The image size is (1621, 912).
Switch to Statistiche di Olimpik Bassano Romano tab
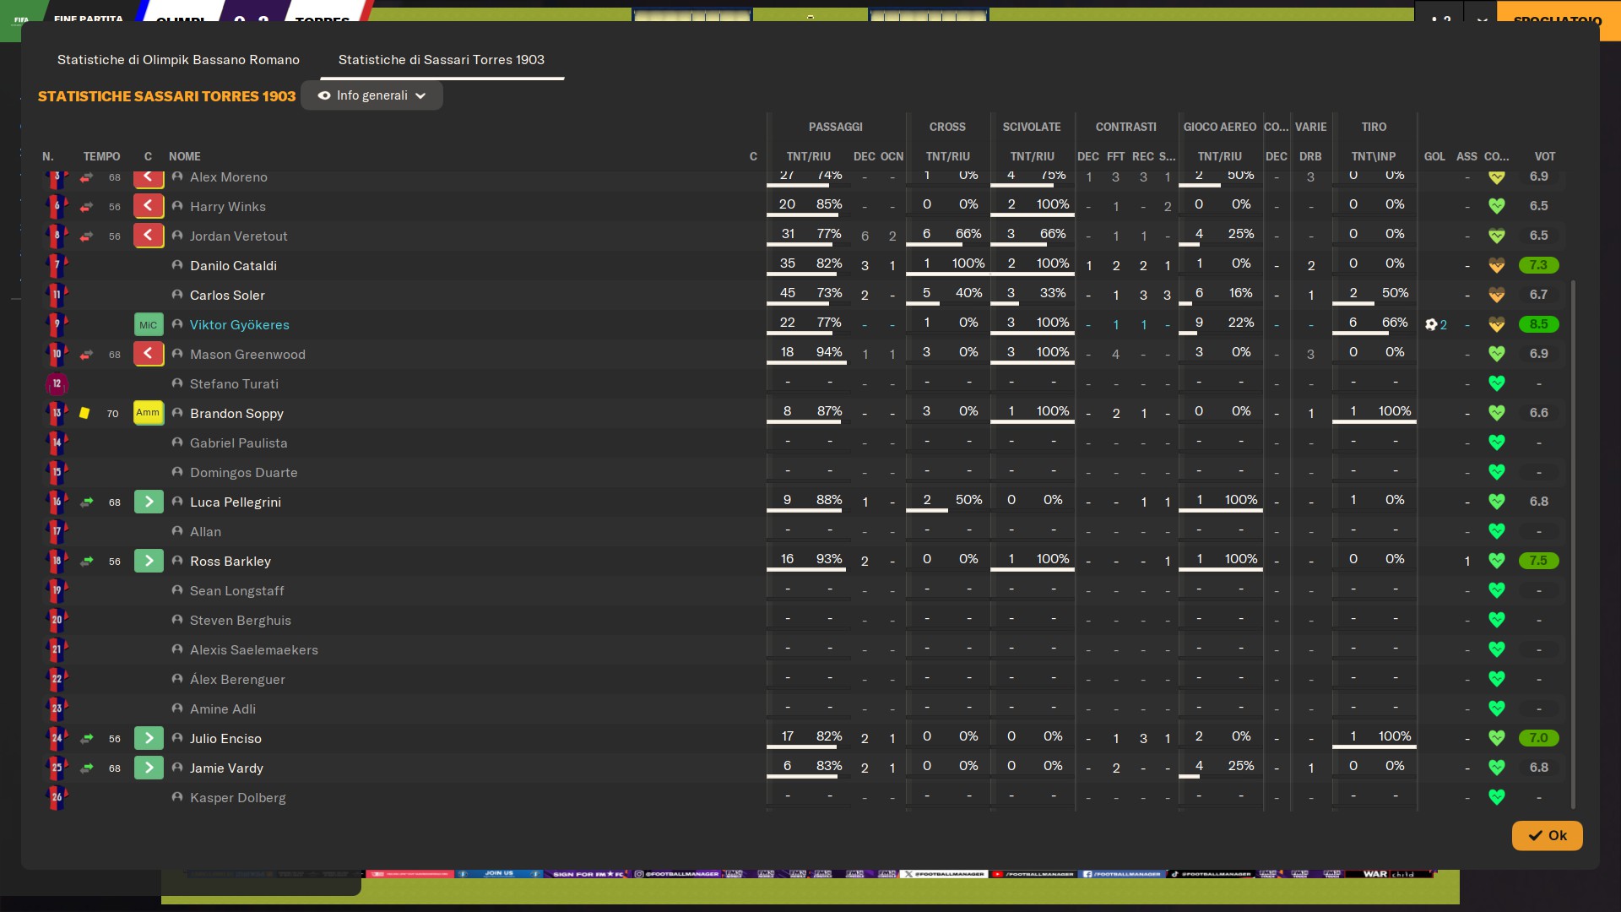(x=178, y=59)
